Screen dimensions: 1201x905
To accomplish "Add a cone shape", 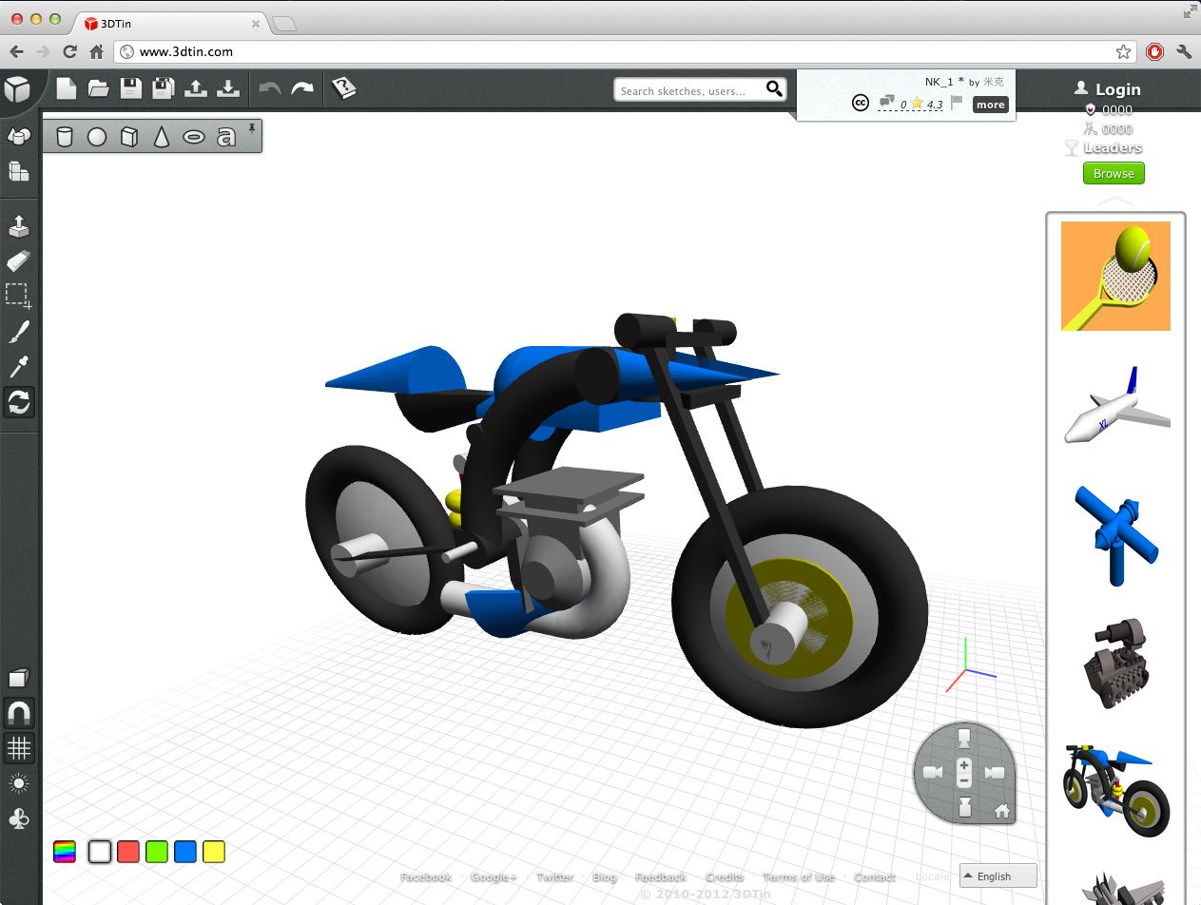I will 162,137.
